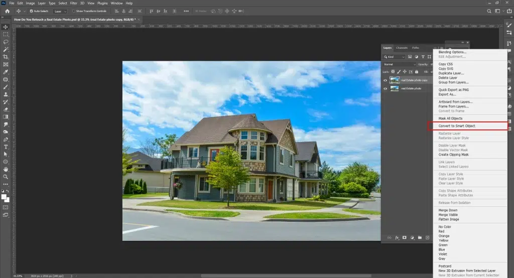Select the Gradient tool

[6, 117]
